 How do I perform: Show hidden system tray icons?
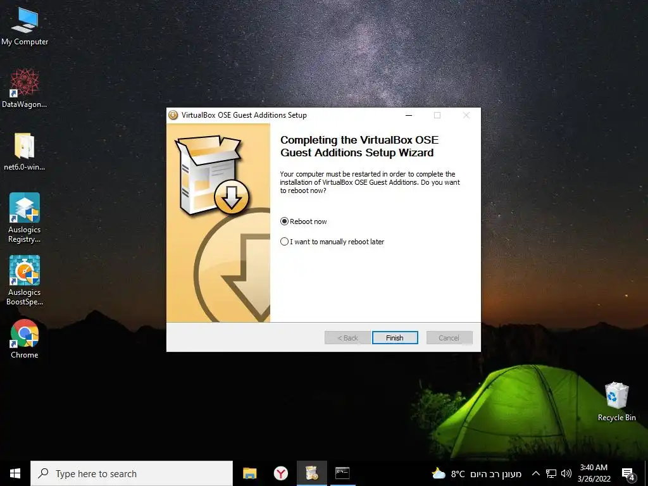[x=535, y=473]
